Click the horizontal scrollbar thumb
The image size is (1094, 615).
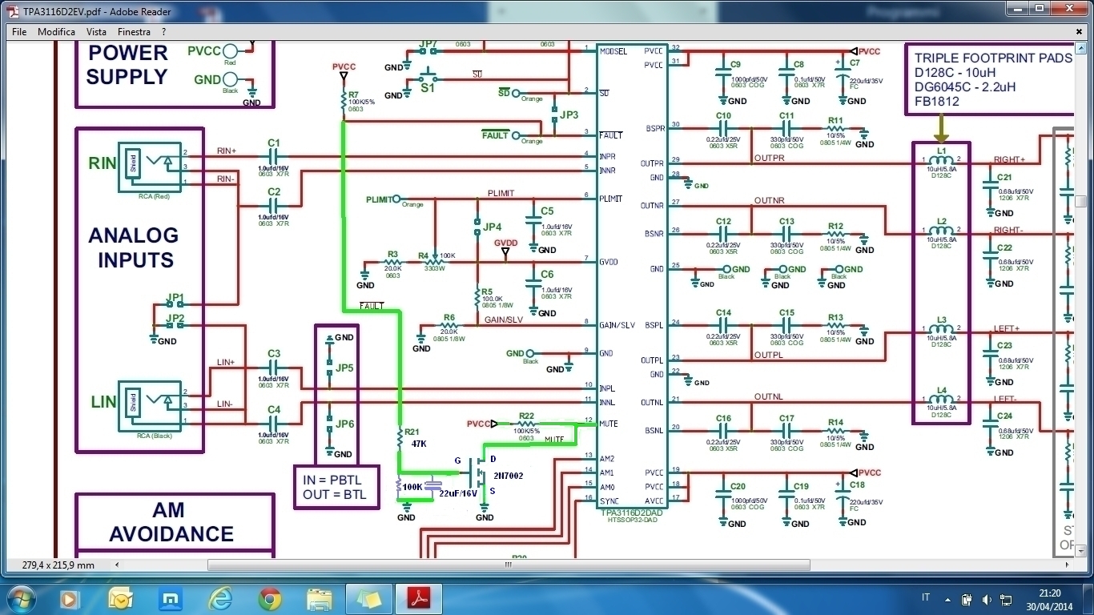pos(509,565)
